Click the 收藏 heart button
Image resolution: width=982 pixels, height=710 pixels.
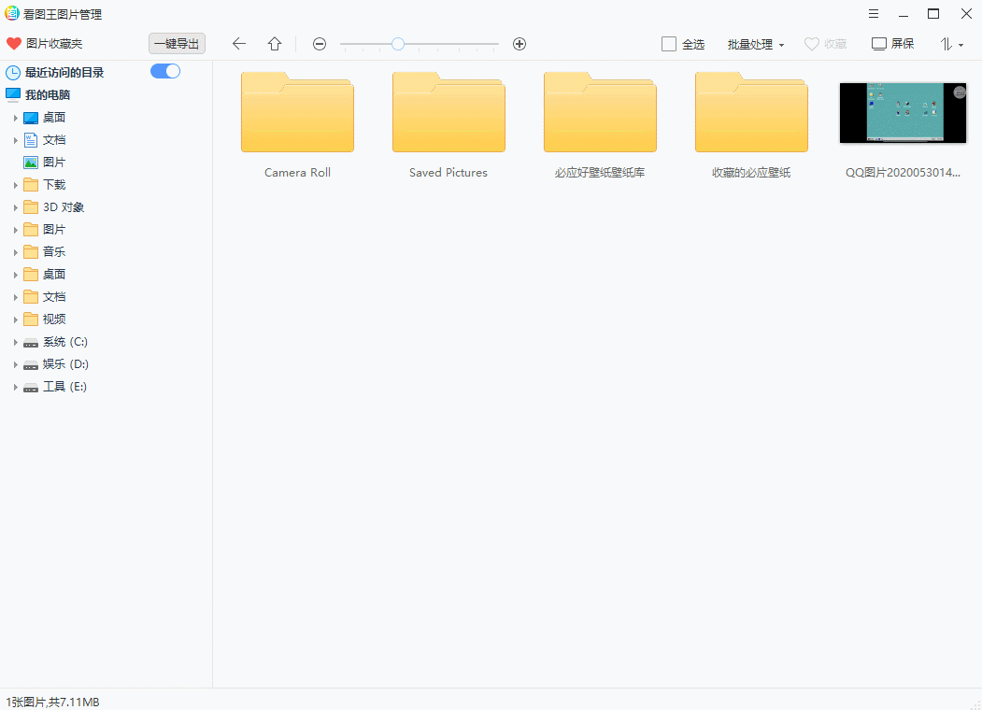(825, 44)
